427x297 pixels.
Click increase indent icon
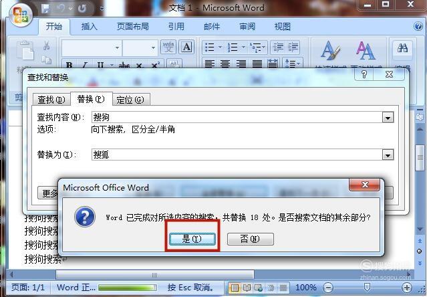[x=293, y=47]
